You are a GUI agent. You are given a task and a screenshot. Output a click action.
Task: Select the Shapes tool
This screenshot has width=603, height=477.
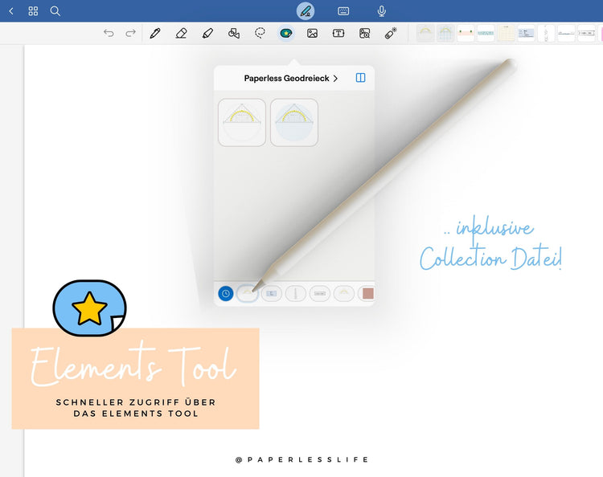[x=234, y=34]
